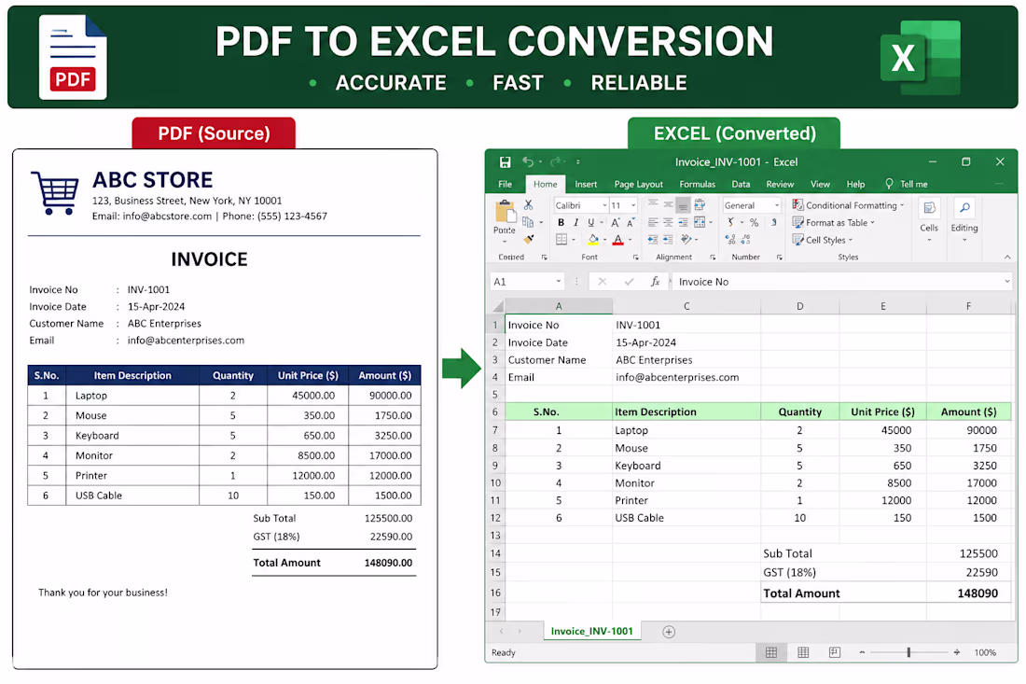Increase the font size

coord(615,222)
